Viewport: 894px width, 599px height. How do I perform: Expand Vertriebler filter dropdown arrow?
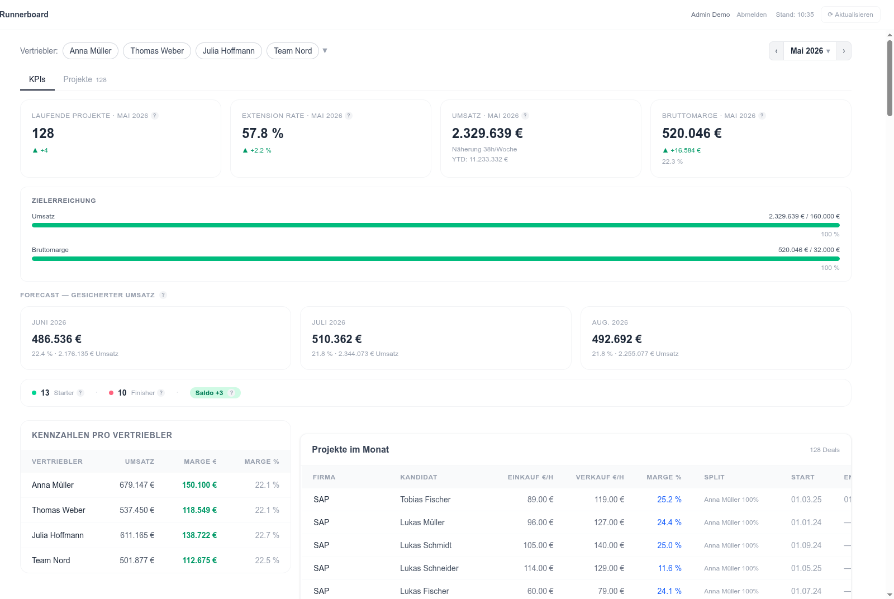pos(325,51)
